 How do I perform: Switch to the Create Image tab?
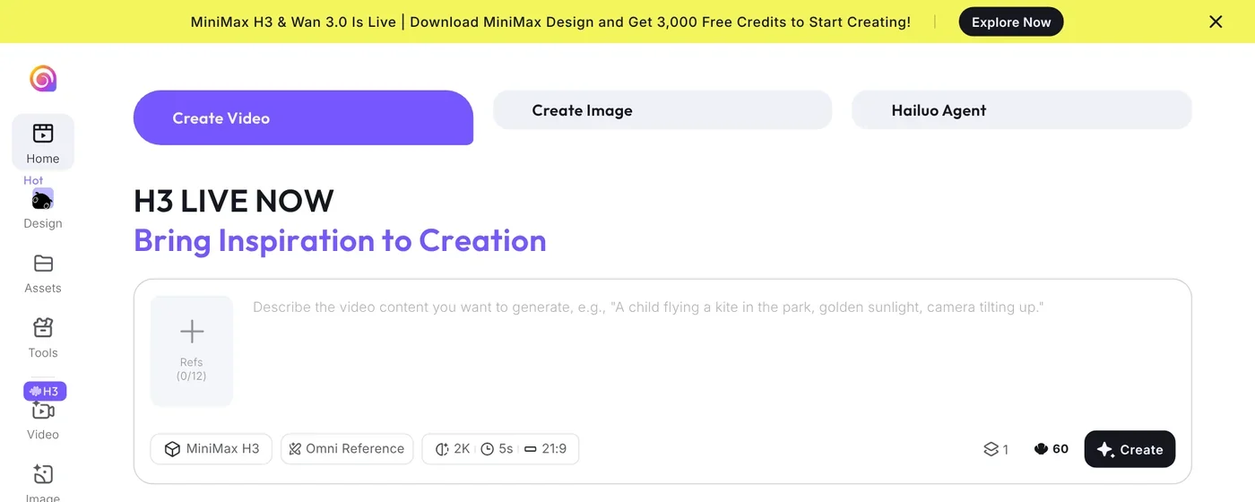click(x=662, y=110)
